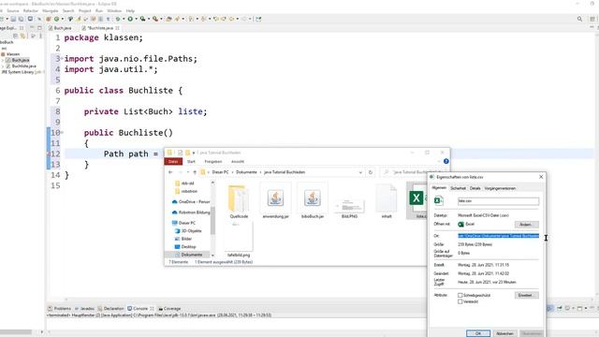Image resolution: width=599 pixels, height=337 pixels.
Task: Open the Project menu in Eclipse
Action: pos(85,10)
